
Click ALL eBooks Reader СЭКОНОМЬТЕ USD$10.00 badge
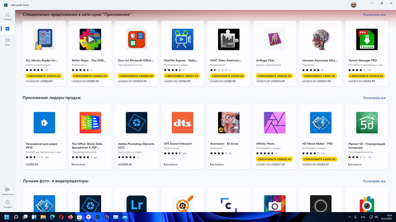point(44,76)
